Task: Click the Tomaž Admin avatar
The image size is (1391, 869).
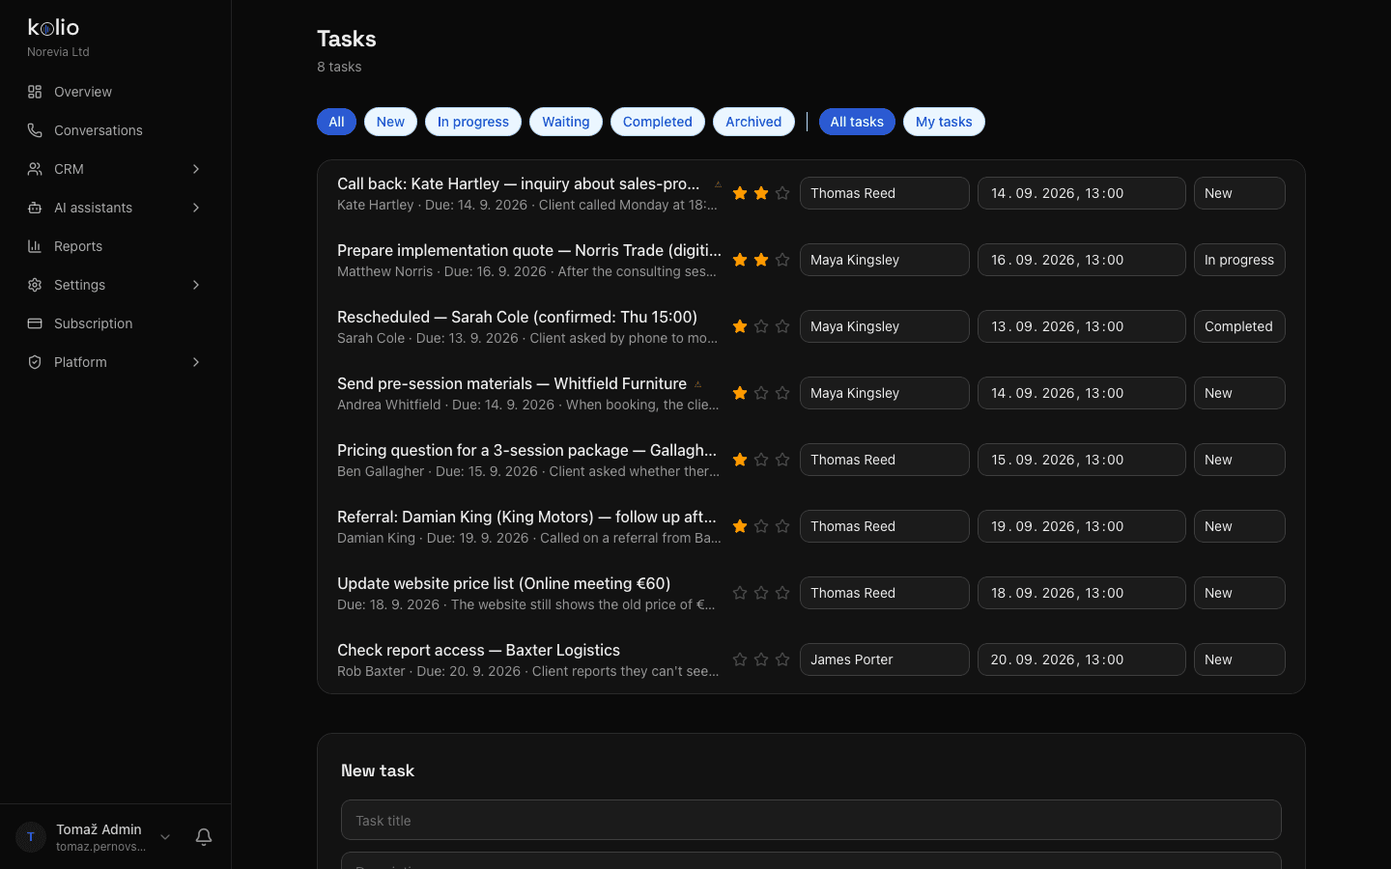Action: (x=31, y=837)
